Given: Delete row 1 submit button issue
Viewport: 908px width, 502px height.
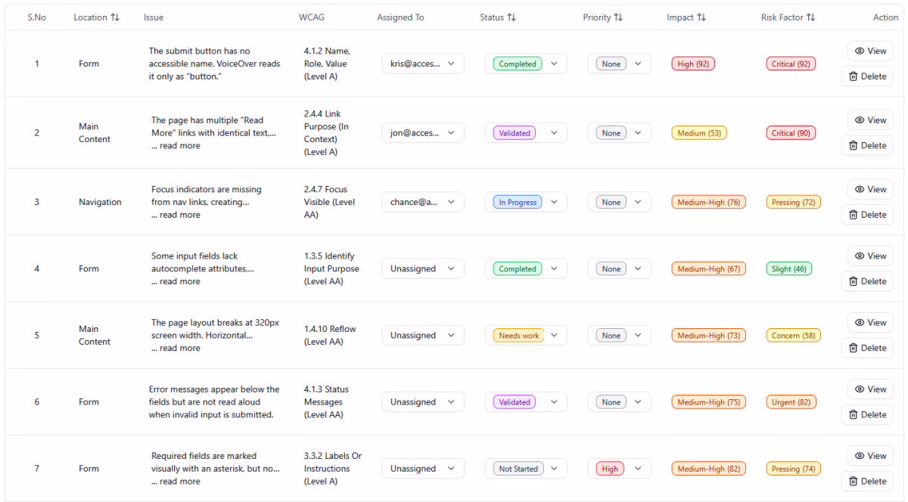Looking at the screenshot, I should (867, 76).
